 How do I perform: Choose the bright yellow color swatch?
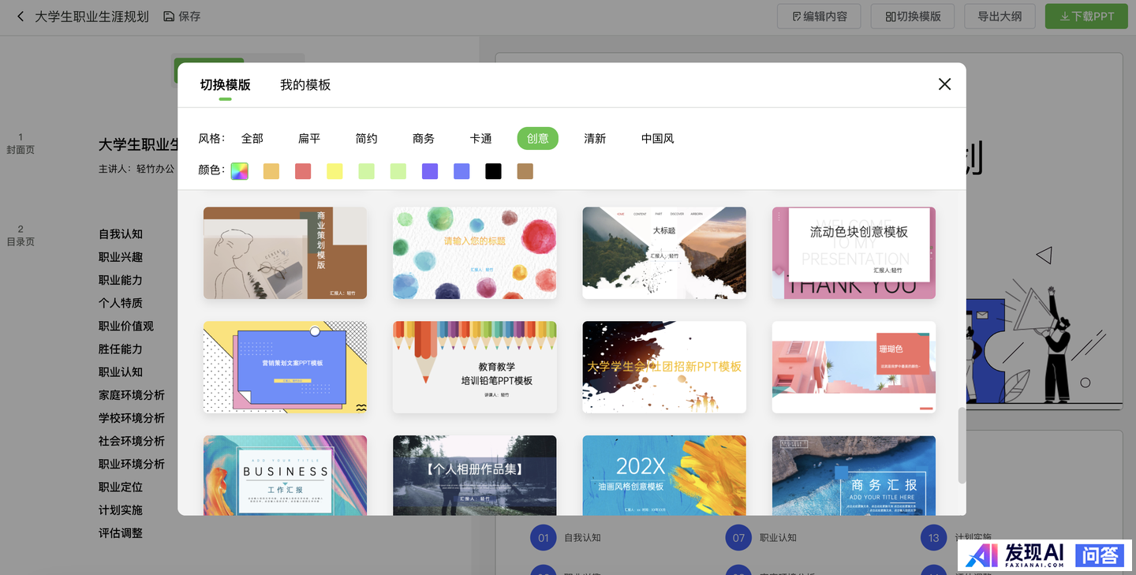pos(334,171)
